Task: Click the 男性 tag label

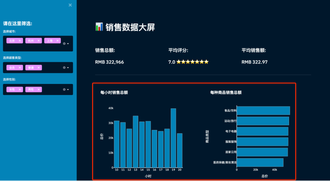Action: click(31, 89)
